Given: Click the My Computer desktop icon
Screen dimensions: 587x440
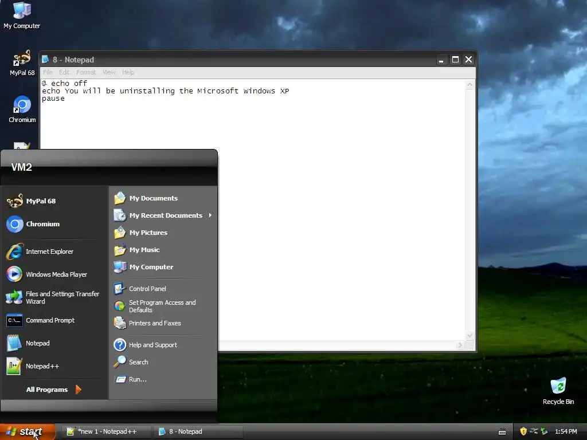Looking at the screenshot, I should pos(22,15).
